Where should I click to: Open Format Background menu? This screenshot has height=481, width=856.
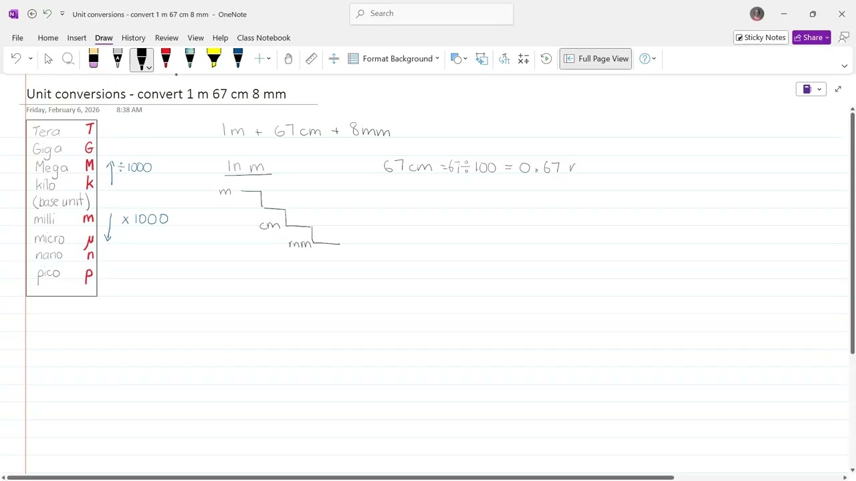click(x=394, y=59)
